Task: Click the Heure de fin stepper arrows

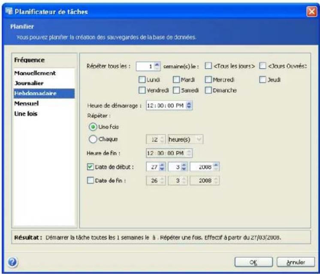Action: (x=189, y=153)
